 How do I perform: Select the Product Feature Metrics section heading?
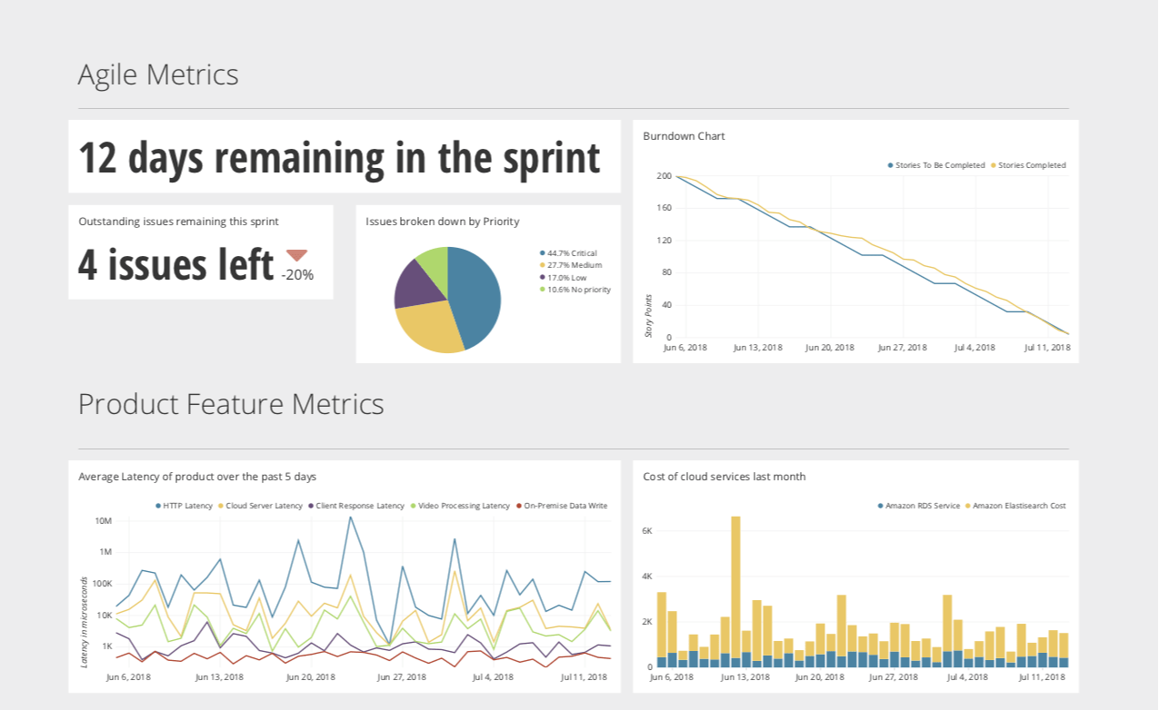pyautogui.click(x=231, y=404)
